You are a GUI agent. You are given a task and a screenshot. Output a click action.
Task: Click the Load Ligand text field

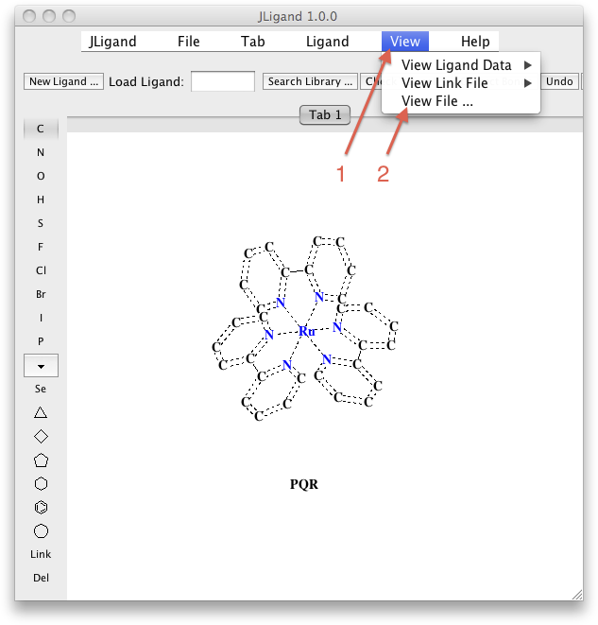click(223, 81)
